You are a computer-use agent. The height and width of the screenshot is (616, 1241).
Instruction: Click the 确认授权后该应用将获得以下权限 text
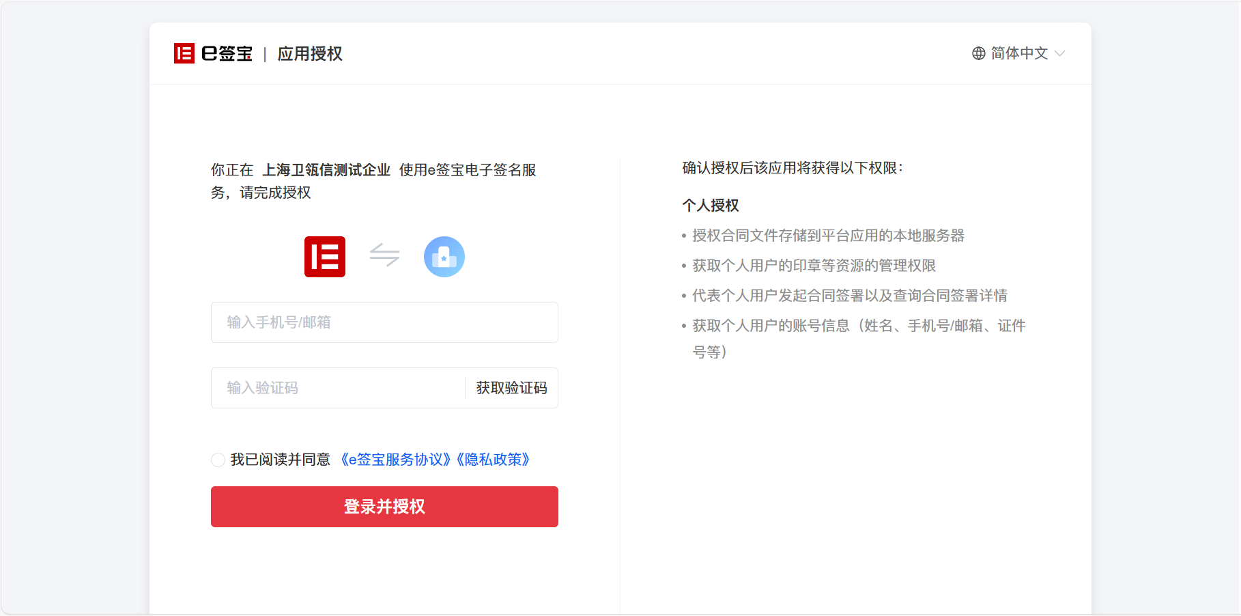(x=793, y=168)
